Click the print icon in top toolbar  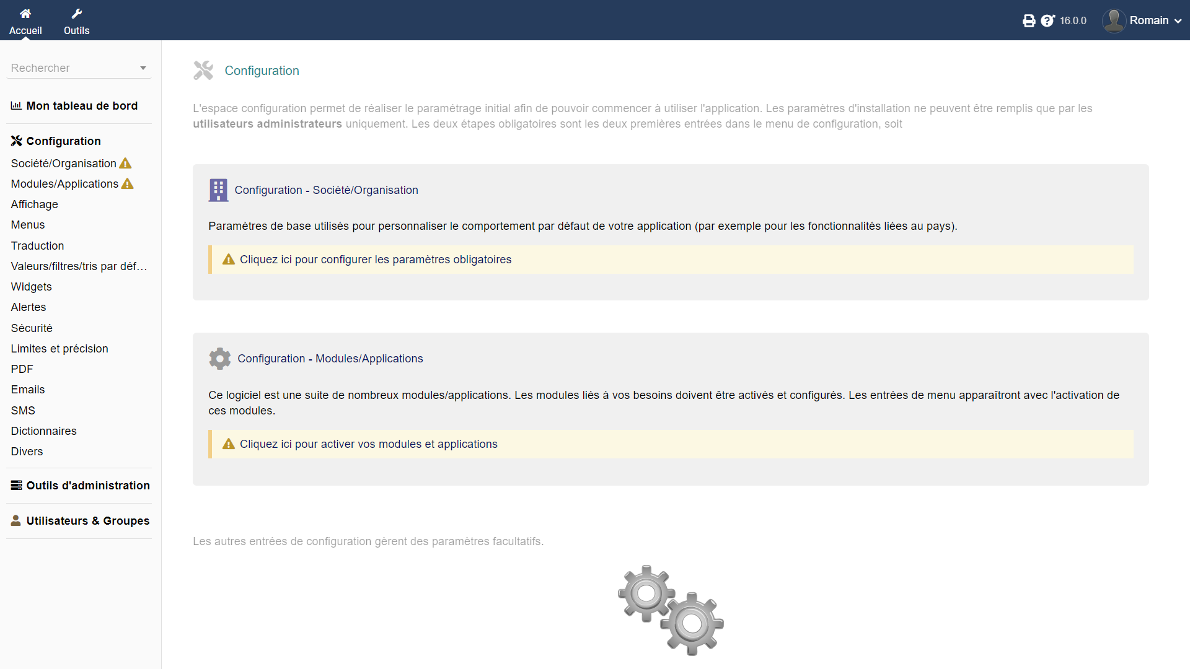1028,20
